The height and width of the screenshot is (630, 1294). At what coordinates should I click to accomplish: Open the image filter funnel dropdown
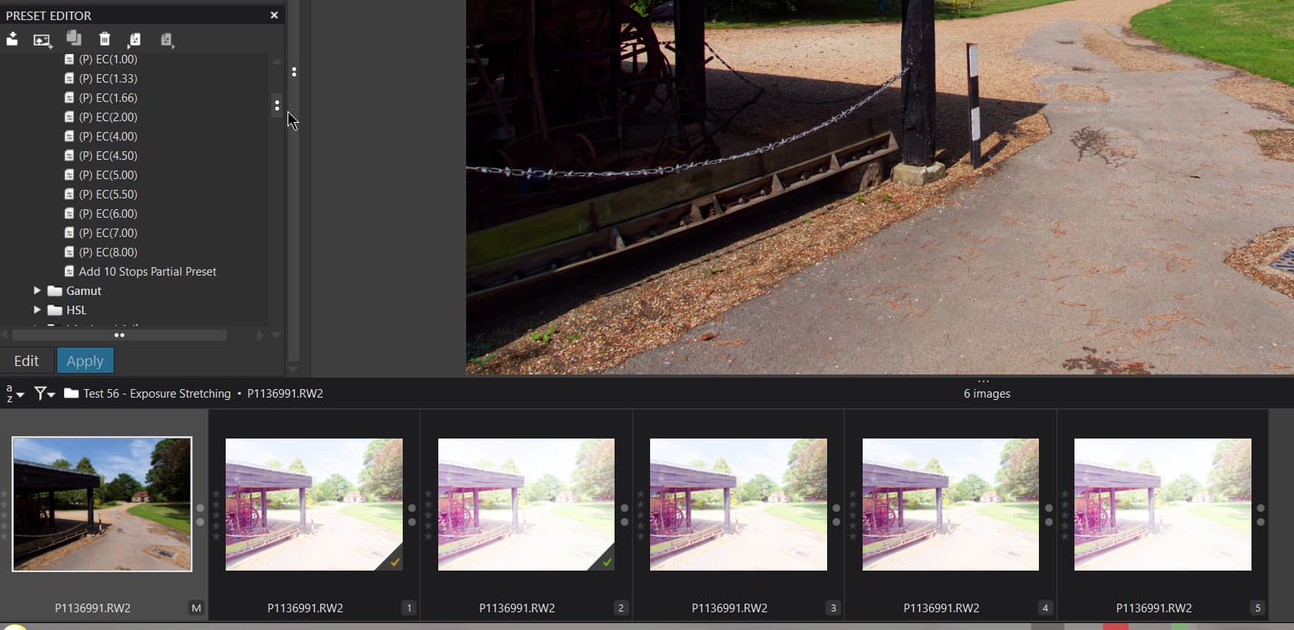coord(44,394)
